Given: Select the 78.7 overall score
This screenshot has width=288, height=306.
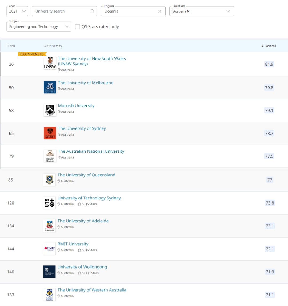Looking at the screenshot, I should pos(269,133).
